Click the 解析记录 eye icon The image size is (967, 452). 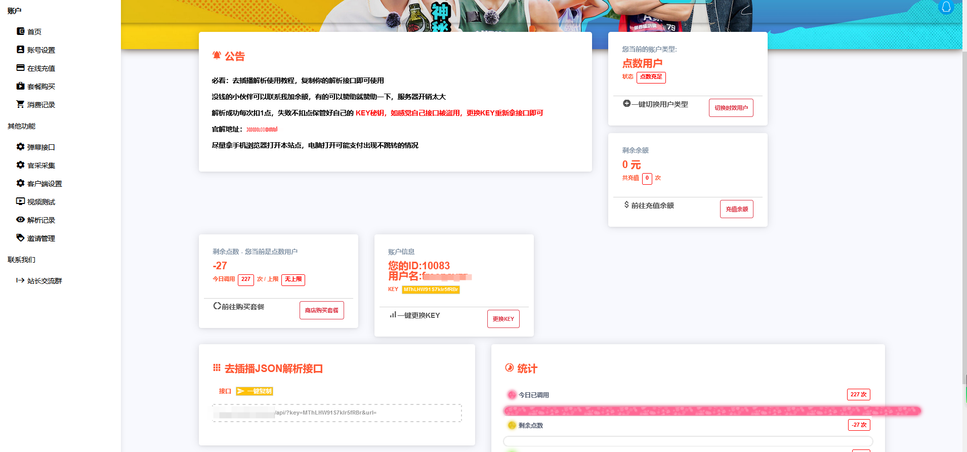tap(20, 220)
